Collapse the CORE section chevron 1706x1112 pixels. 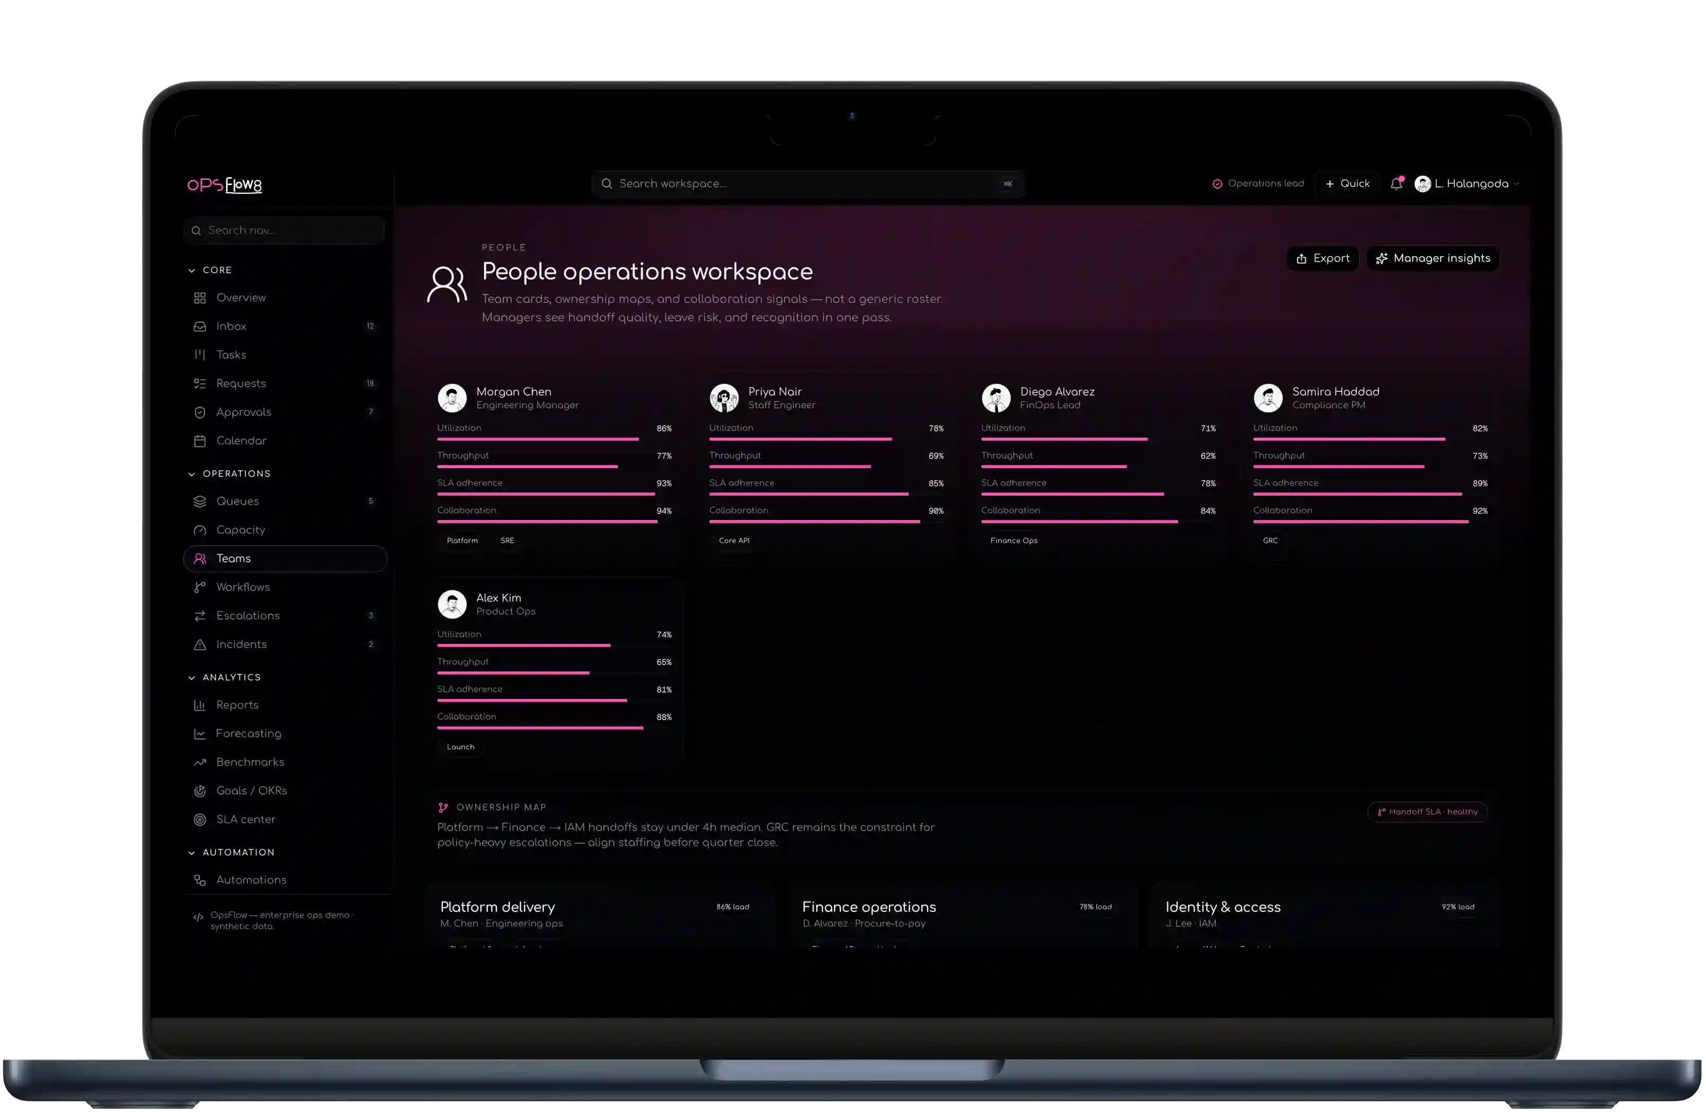coord(191,271)
